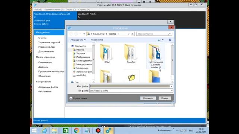This screenshot has width=239, height=134.
Task: Go up one folder level
Action: [x=84, y=34]
